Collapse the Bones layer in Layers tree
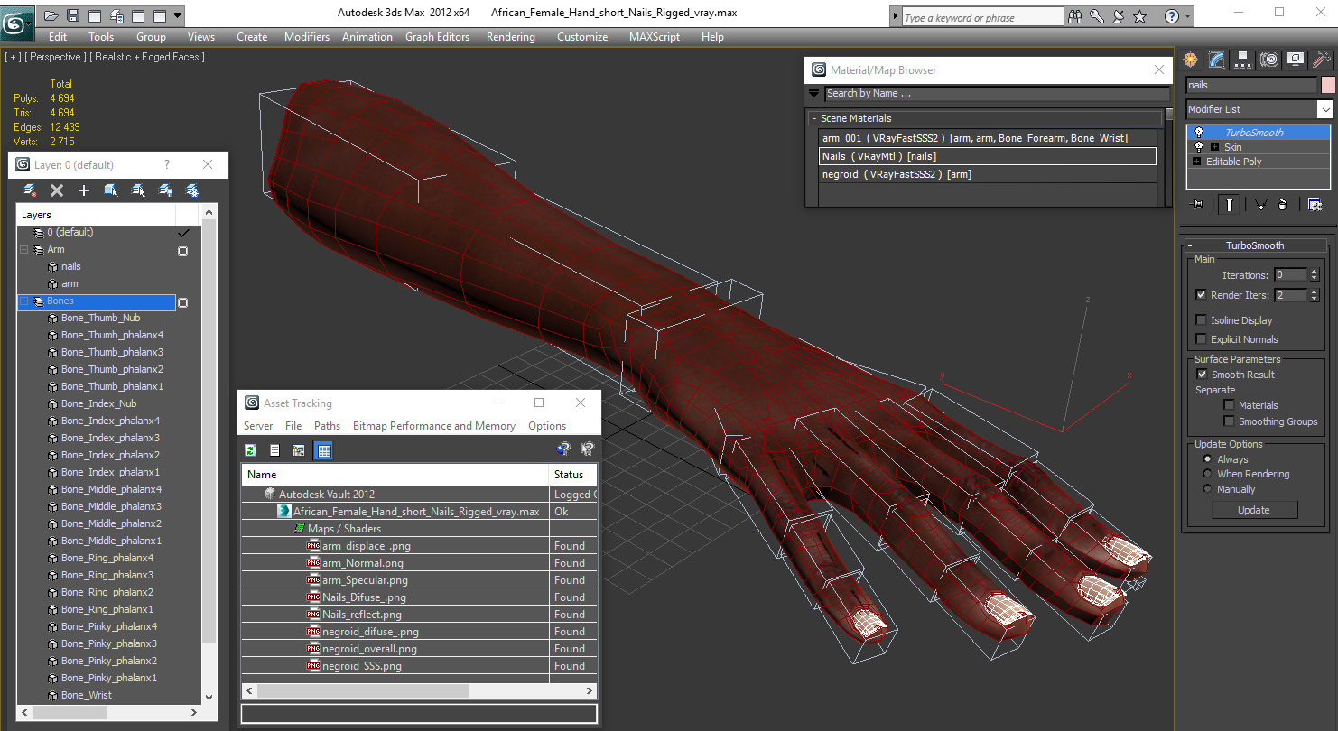 (24, 301)
